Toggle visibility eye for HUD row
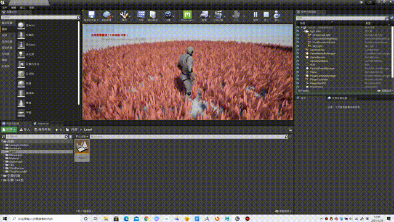The image size is (394, 222). (298, 65)
